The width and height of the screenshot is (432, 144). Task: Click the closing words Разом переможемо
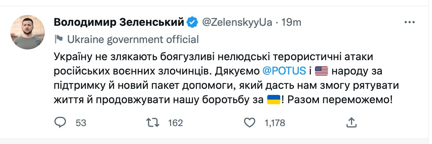point(338,100)
